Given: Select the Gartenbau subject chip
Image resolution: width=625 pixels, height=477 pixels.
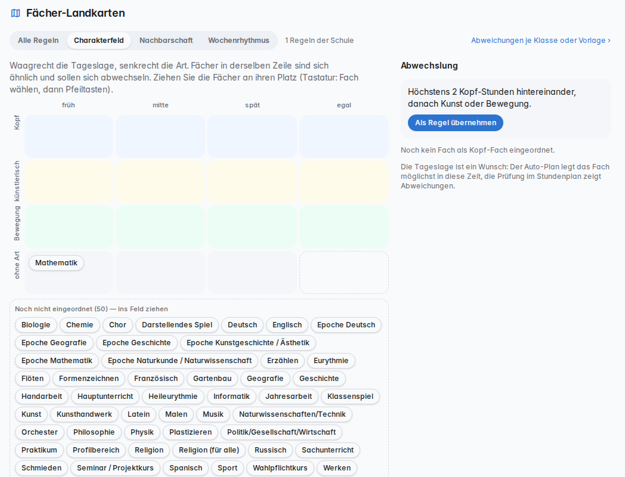Looking at the screenshot, I should click(212, 379).
